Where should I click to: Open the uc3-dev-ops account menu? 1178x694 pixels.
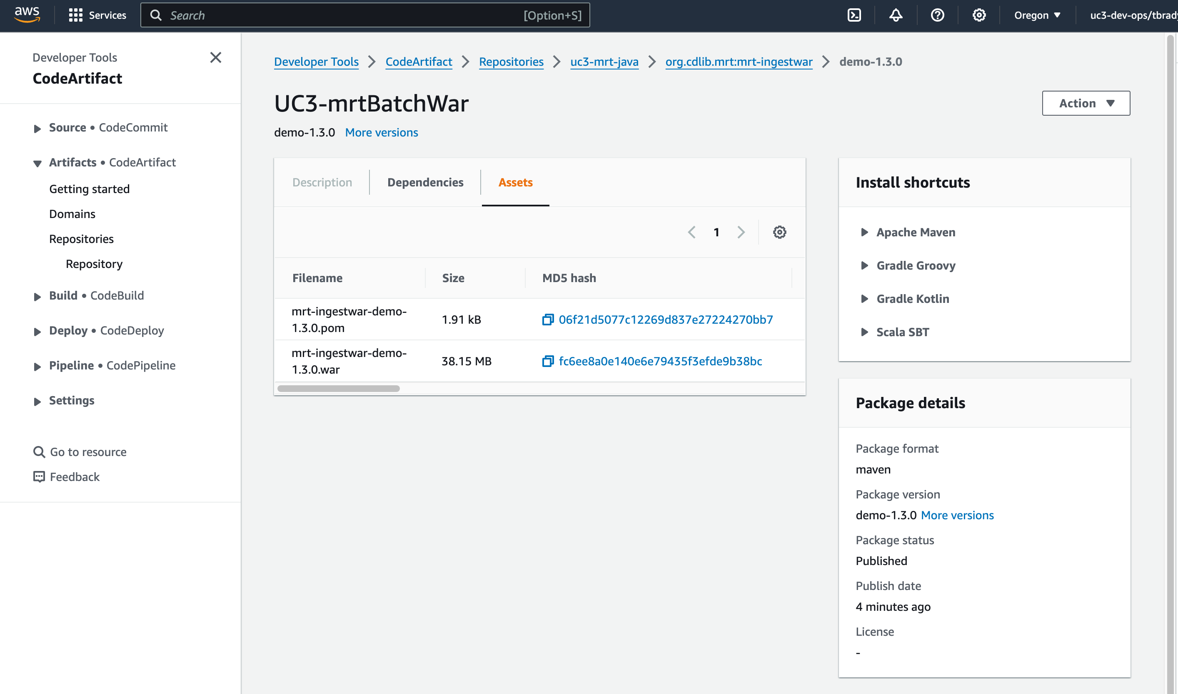point(1133,15)
